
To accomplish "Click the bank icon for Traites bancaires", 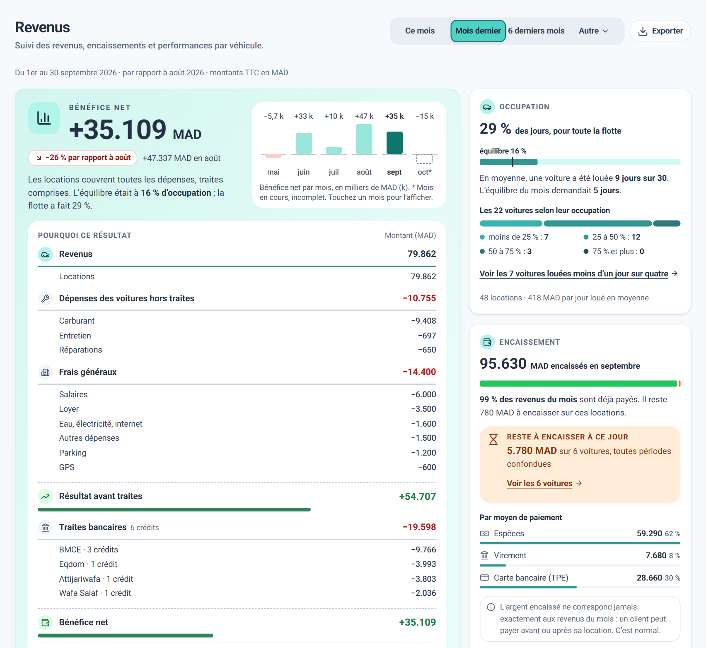I will (x=46, y=528).
